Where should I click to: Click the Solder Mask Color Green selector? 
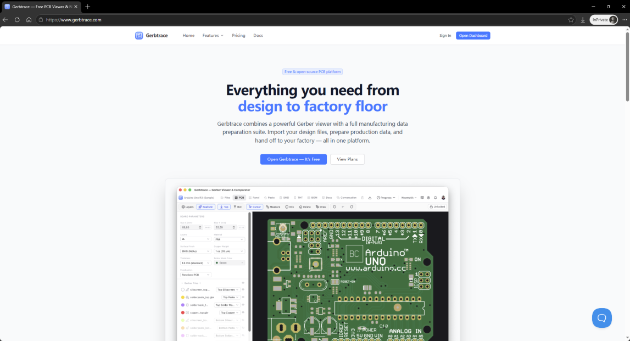point(229,262)
